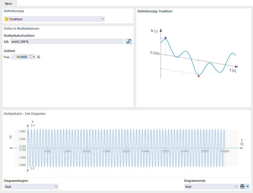Image resolution: width=253 pixels, height=193 pixels.
Task: Click the yellow swatch beside Funktion
Action: click(x=6, y=19)
